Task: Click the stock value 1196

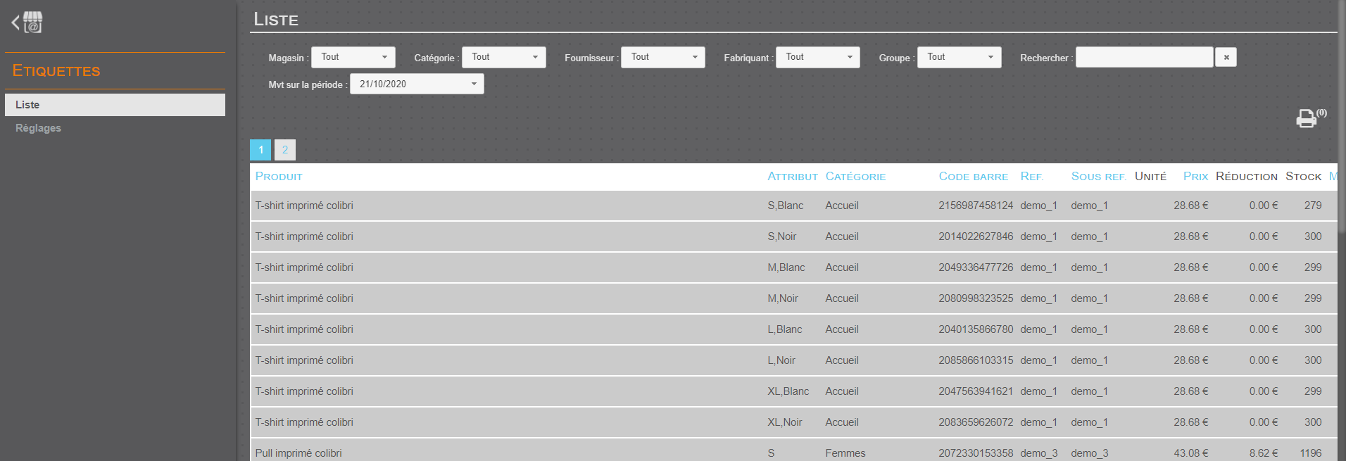Action: 1311,453
